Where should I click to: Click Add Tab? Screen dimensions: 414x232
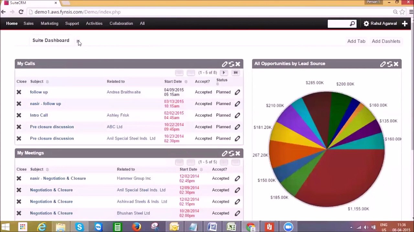[356, 41]
